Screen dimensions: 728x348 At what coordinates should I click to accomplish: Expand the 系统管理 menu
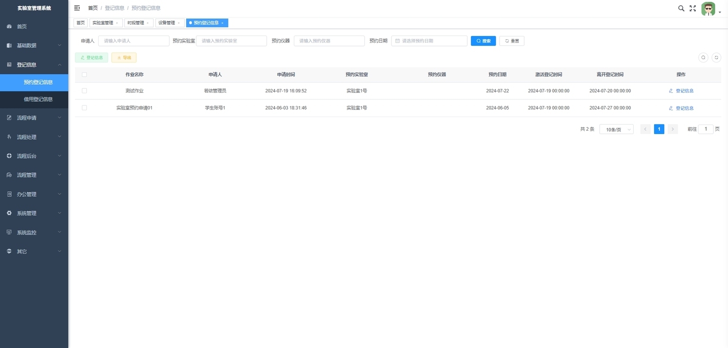[34, 213]
